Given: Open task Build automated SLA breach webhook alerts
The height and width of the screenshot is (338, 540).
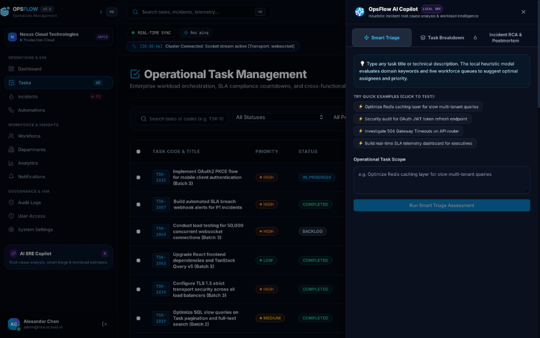Looking at the screenshot, I should click(208, 204).
